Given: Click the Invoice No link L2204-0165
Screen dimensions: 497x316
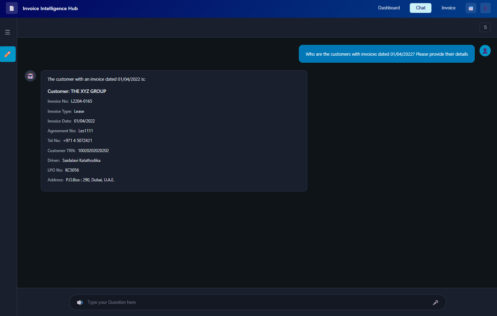Looking at the screenshot, I should [x=81, y=101].
